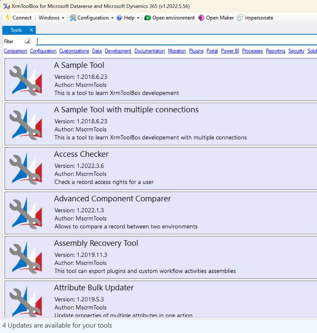Screen dimensions: 317x333
Task: Click the 'A Sample Tool' title
Action: [79, 65]
